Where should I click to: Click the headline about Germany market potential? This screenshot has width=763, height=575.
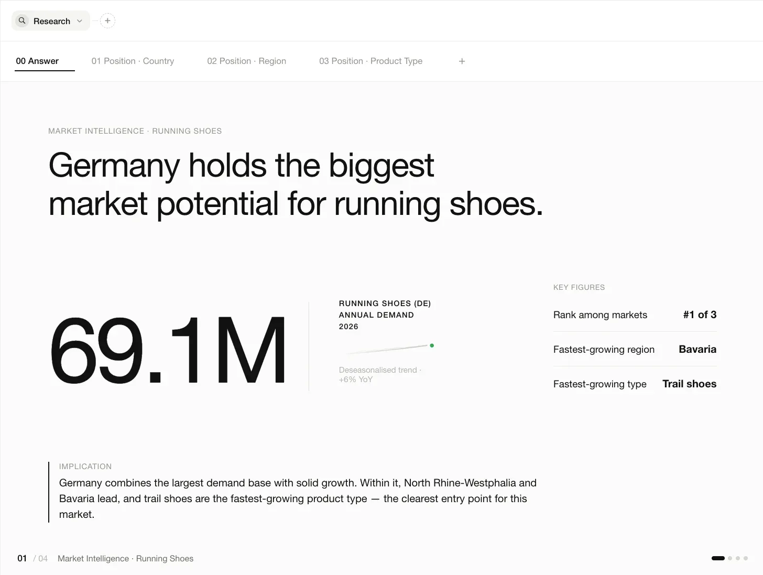(x=296, y=184)
